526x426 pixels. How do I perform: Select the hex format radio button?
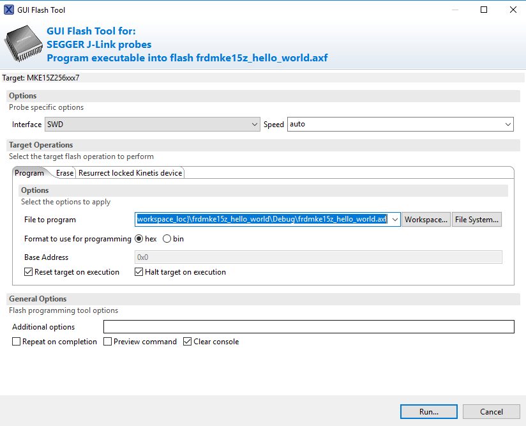click(x=139, y=239)
